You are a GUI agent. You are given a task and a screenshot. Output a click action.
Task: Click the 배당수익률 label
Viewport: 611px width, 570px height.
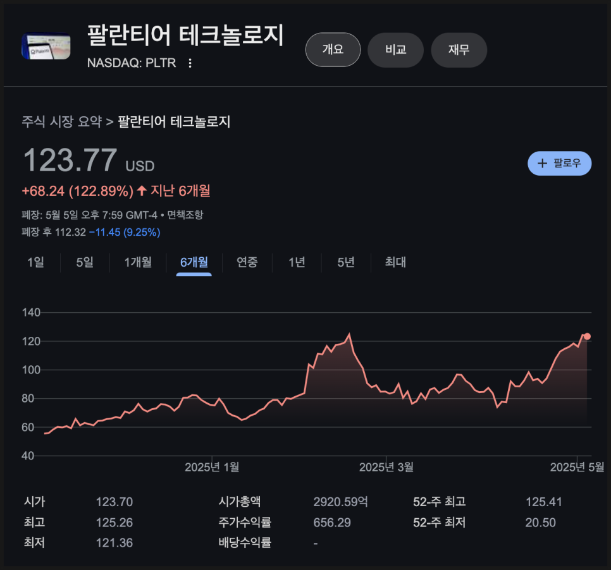245,542
